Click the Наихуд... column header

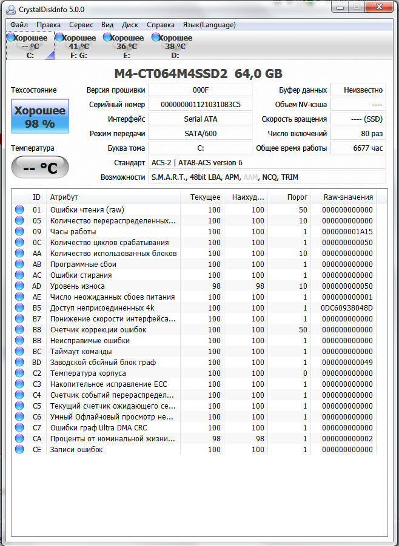[x=246, y=197]
